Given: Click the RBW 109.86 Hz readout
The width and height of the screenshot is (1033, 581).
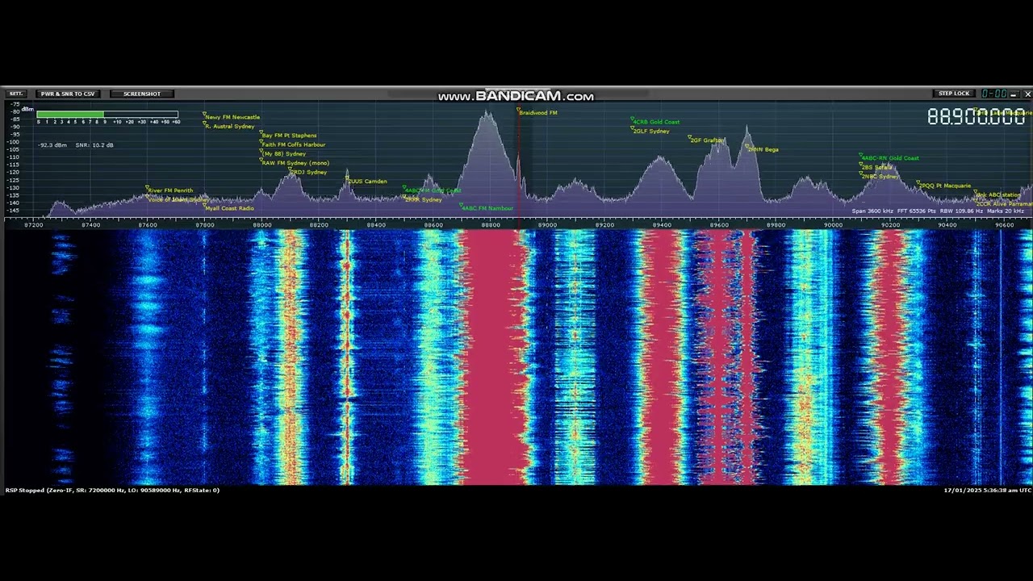Looking at the screenshot, I should pos(961,211).
